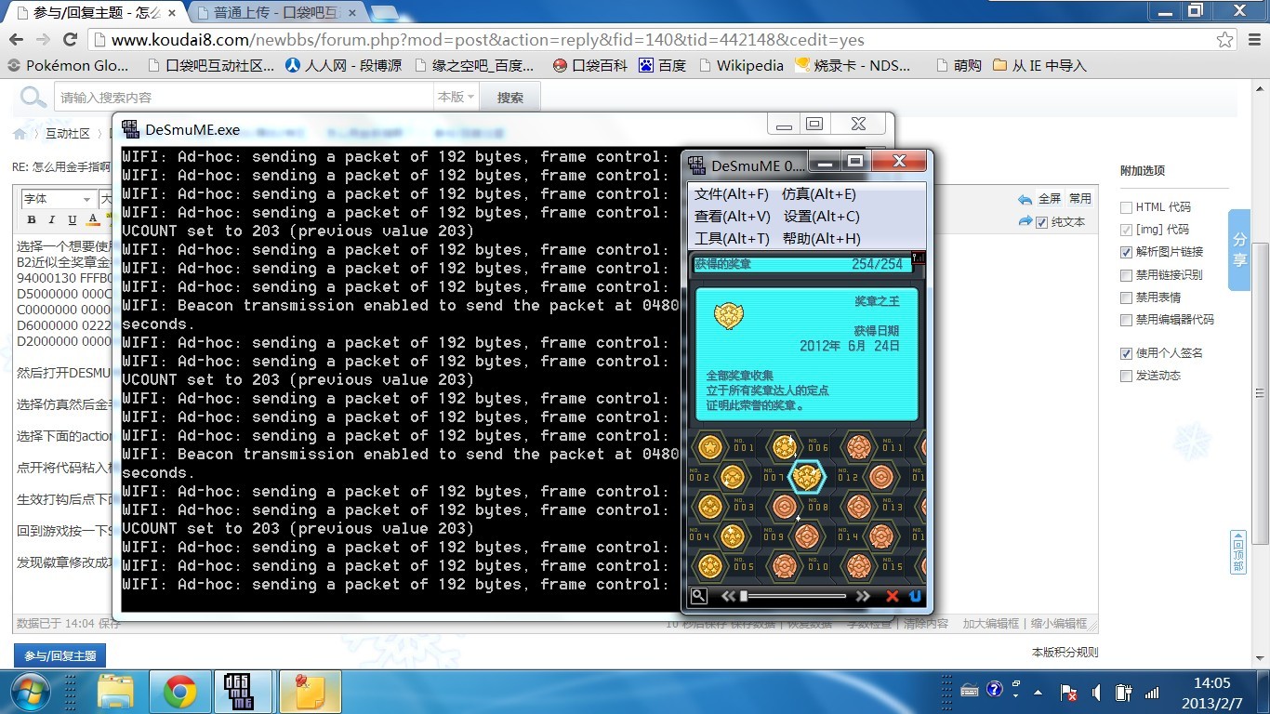This screenshot has width=1270, height=714.
Task: Enable 禁用表情 checkbox
Action: point(1127,297)
